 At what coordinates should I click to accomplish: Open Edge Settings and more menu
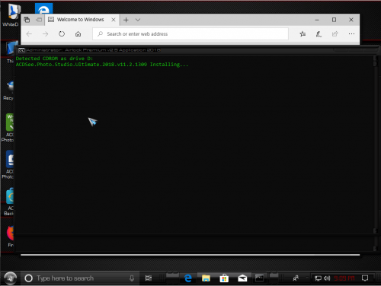click(351, 34)
